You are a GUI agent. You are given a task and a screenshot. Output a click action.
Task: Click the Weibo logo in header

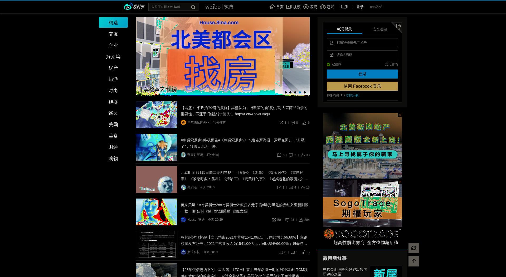[134, 7]
